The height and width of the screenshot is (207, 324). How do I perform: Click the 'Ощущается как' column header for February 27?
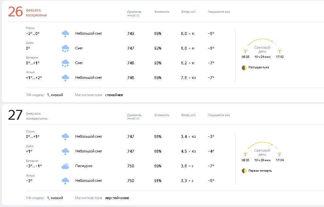(219, 115)
